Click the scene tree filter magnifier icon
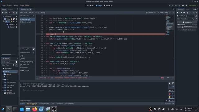This screenshot has height=112, width=199. (x=10, y=12)
